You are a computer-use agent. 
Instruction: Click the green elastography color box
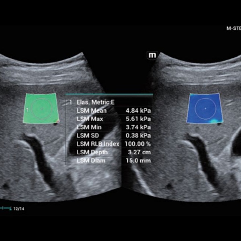[x=41, y=108]
